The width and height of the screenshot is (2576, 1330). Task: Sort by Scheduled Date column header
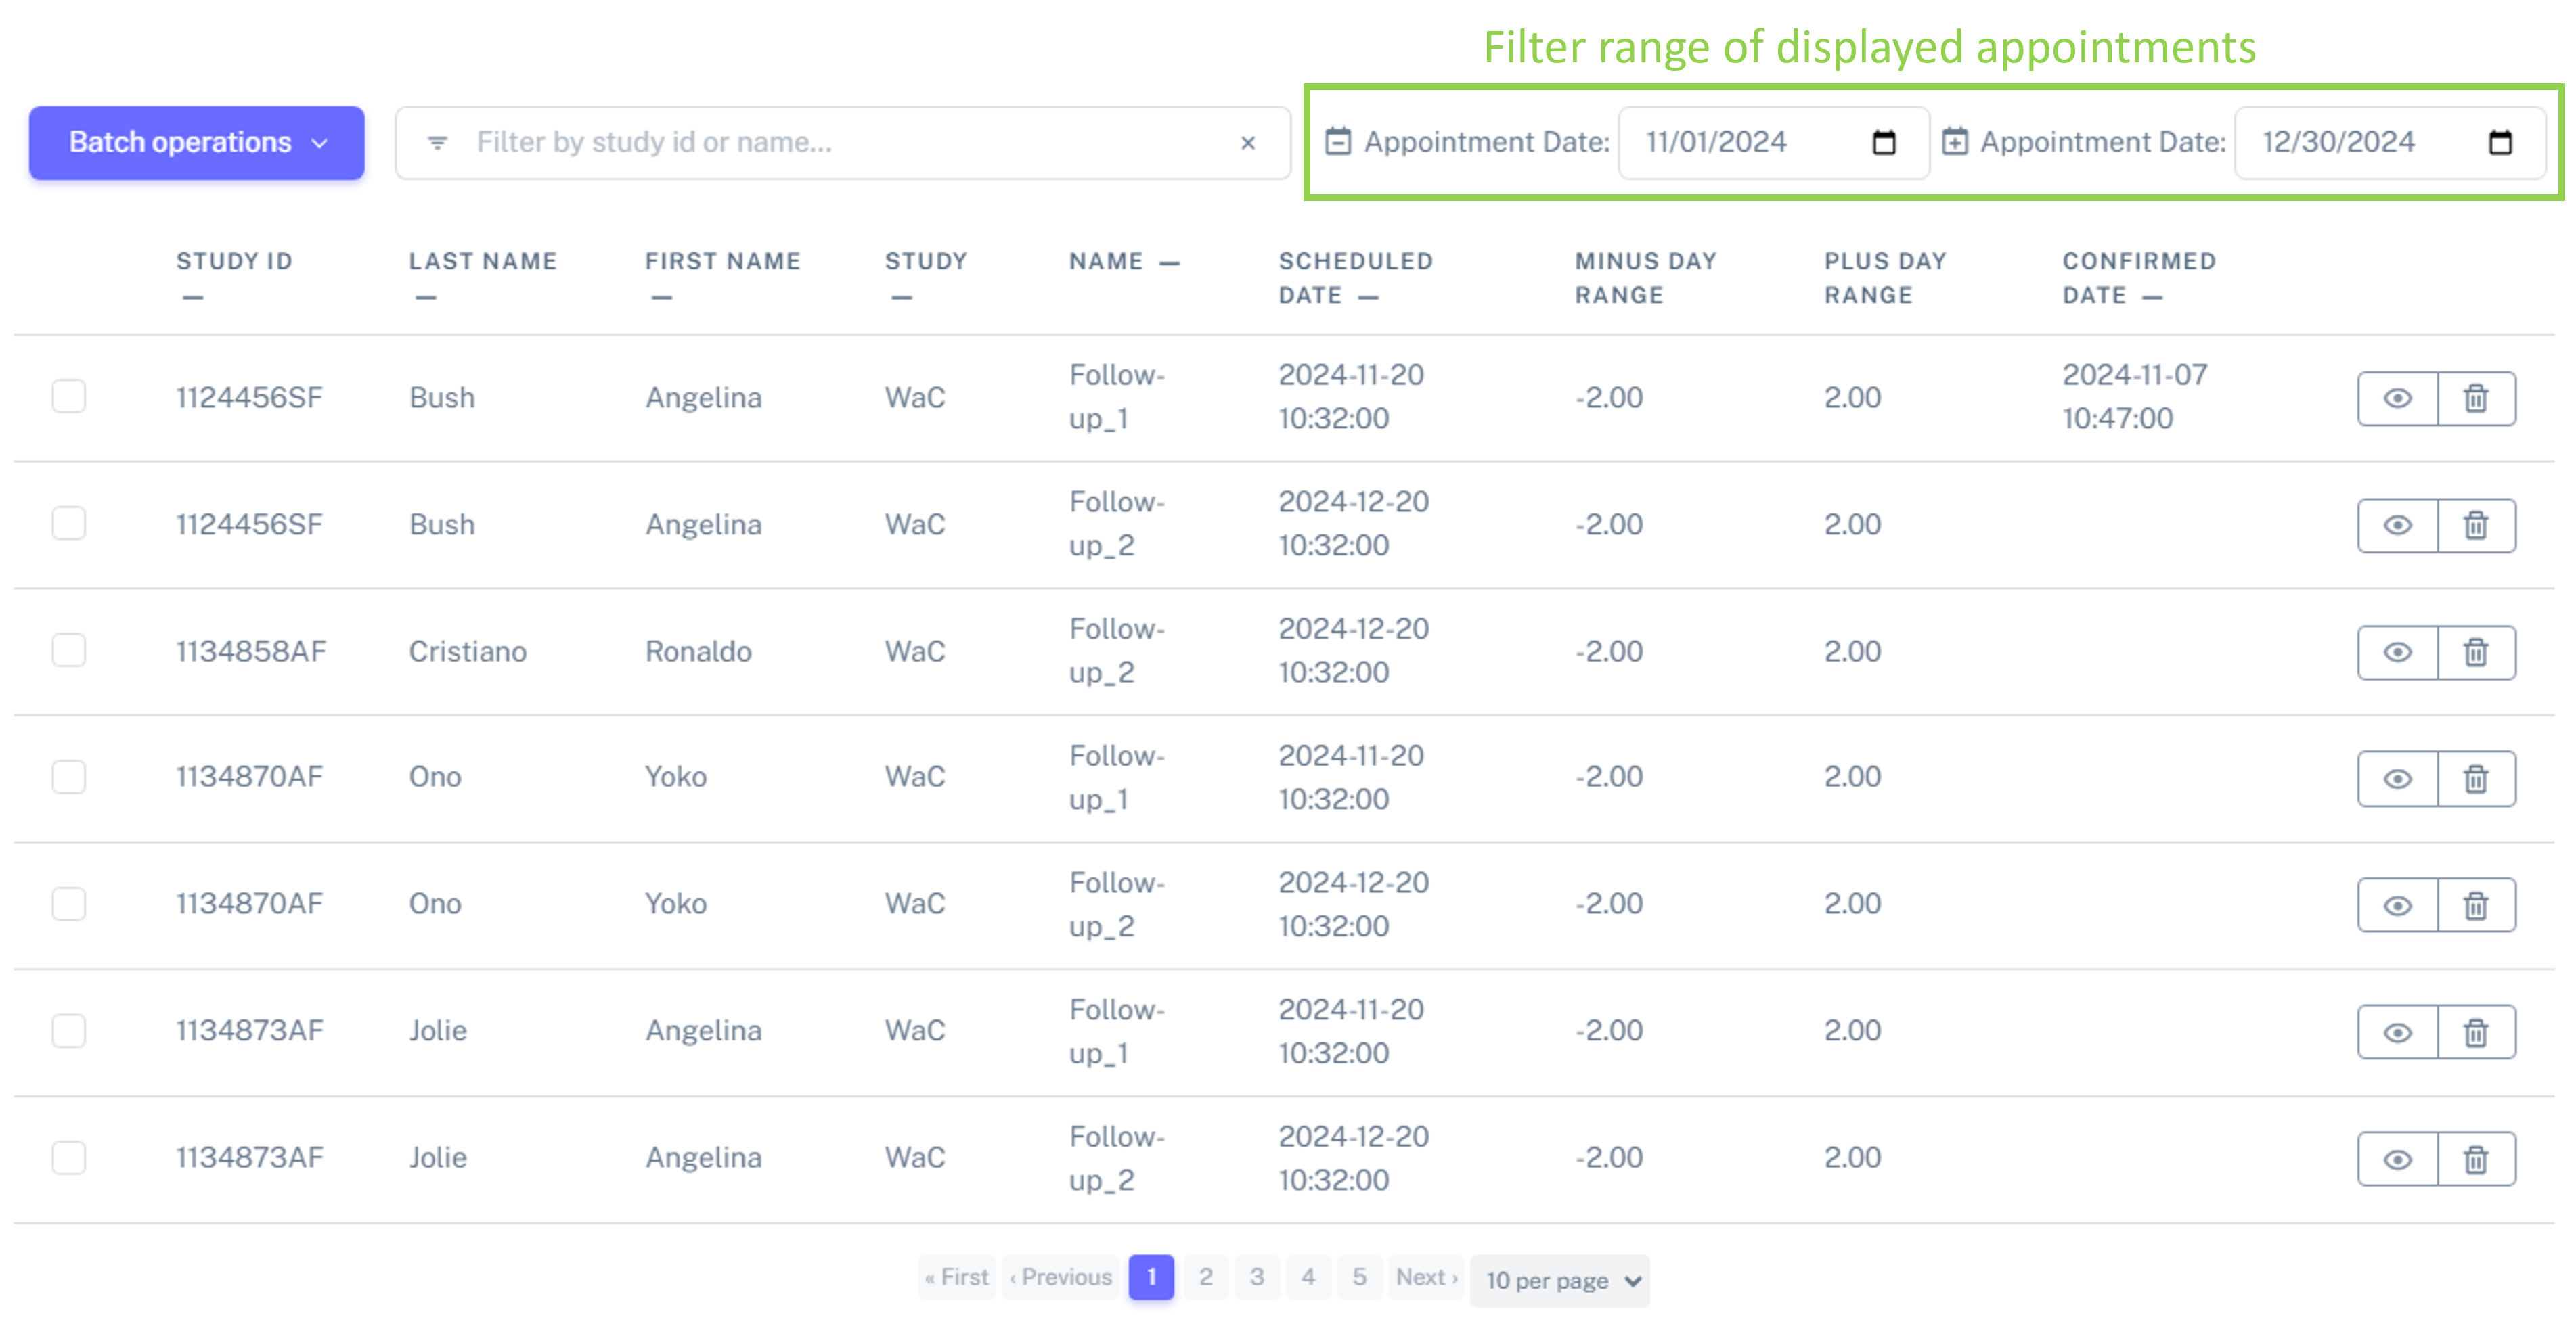[1355, 278]
